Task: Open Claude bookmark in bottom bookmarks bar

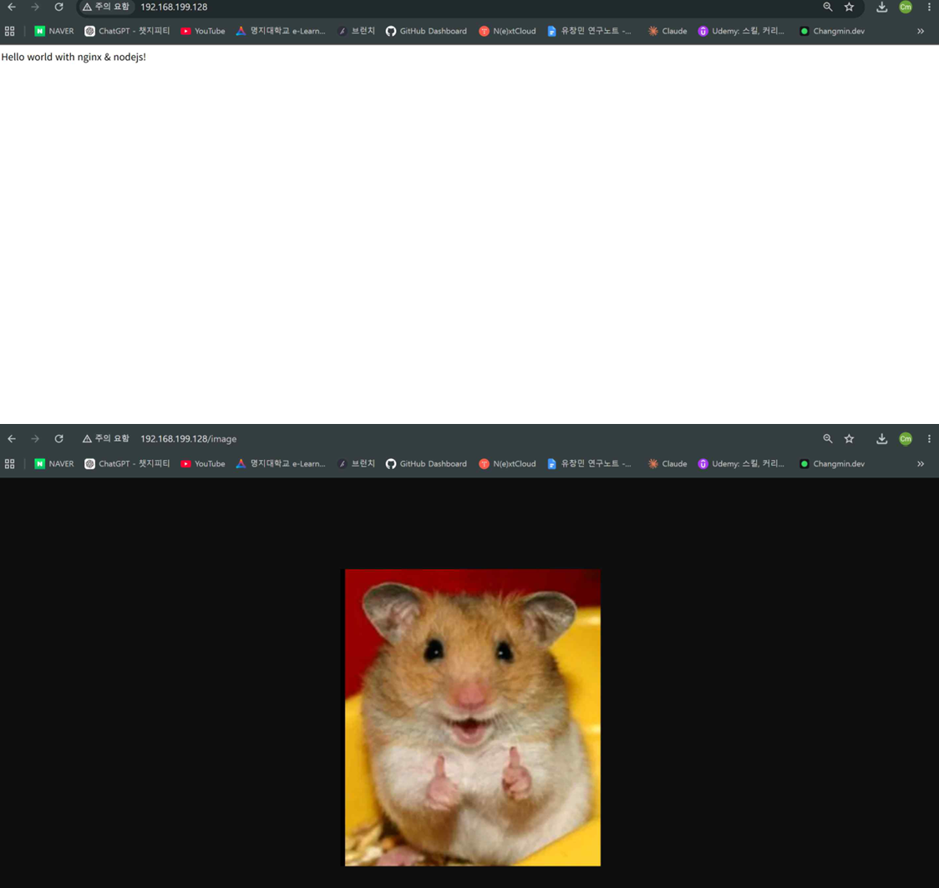Action: tap(667, 464)
